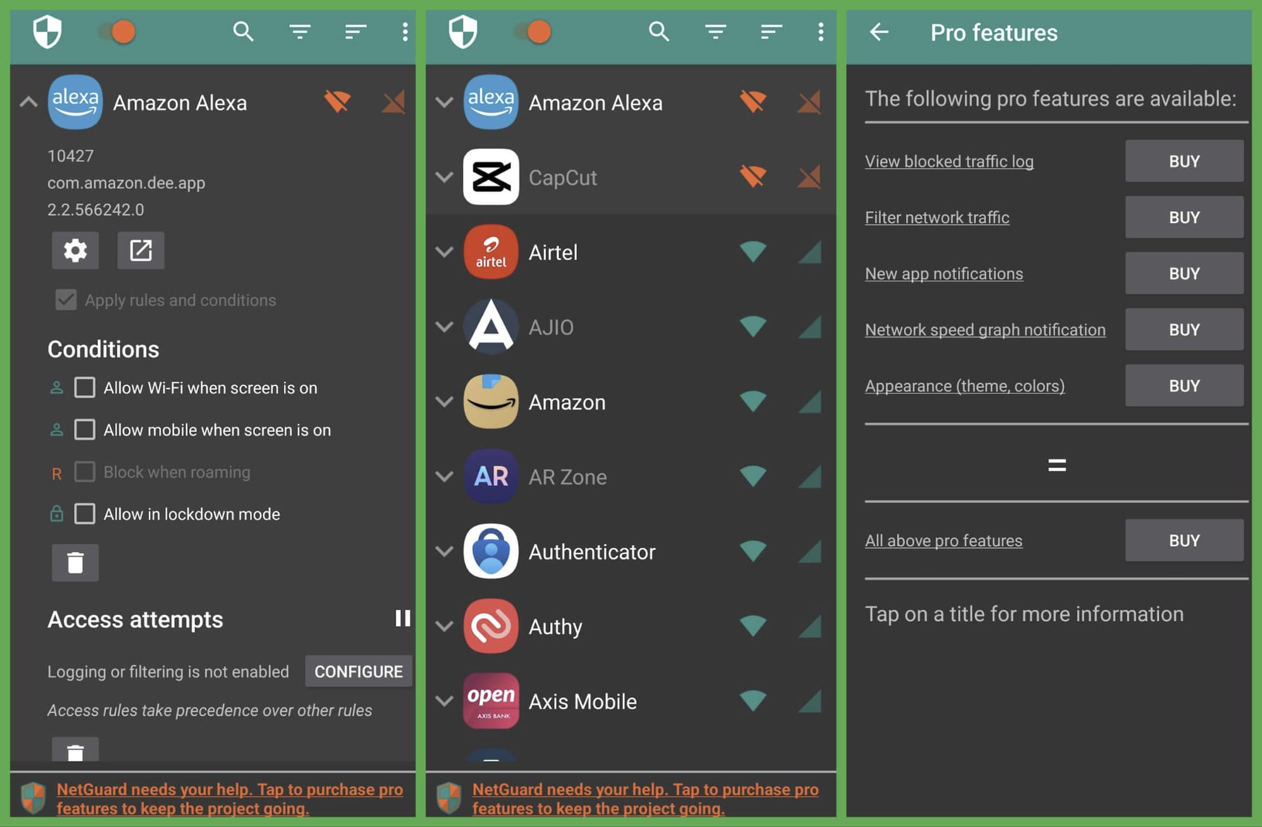Expand the Airtel app row
The height and width of the screenshot is (827, 1262).
(444, 252)
